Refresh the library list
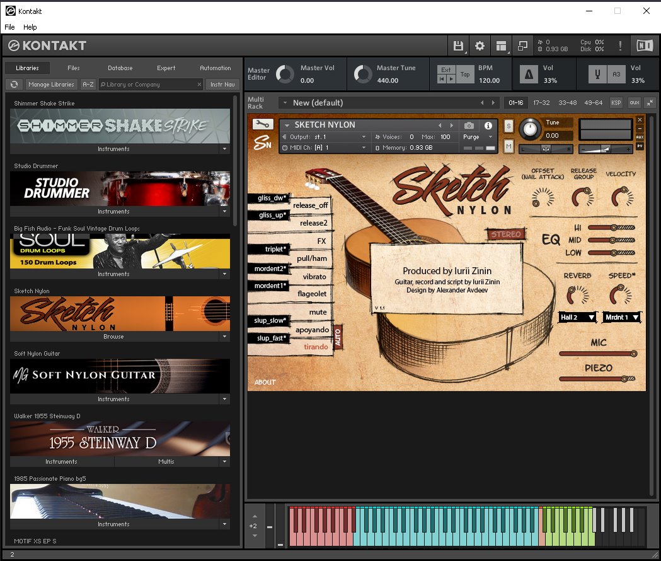Viewport: 661px width, 561px height. coord(14,84)
